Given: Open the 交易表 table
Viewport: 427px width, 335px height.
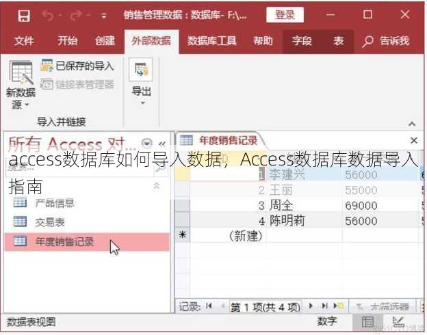Looking at the screenshot, I should coord(39,222).
